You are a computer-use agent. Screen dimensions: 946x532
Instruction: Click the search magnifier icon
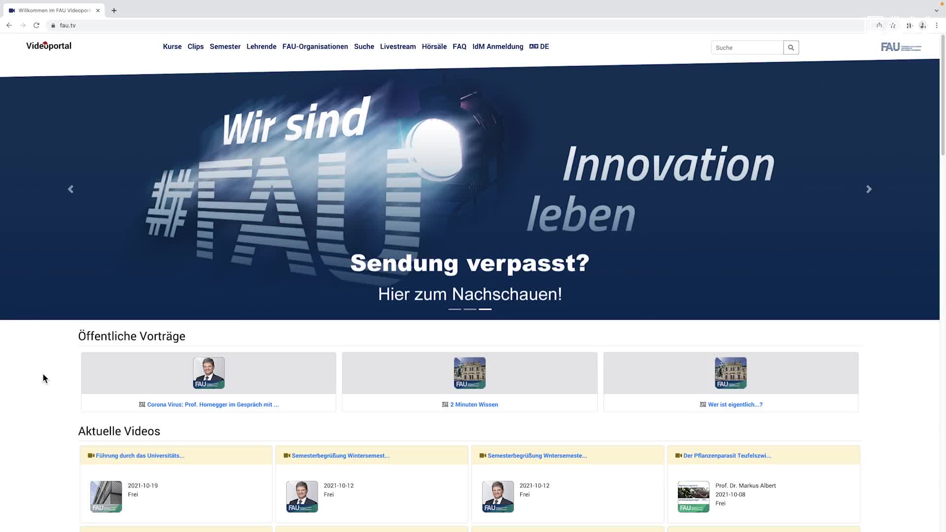791,47
